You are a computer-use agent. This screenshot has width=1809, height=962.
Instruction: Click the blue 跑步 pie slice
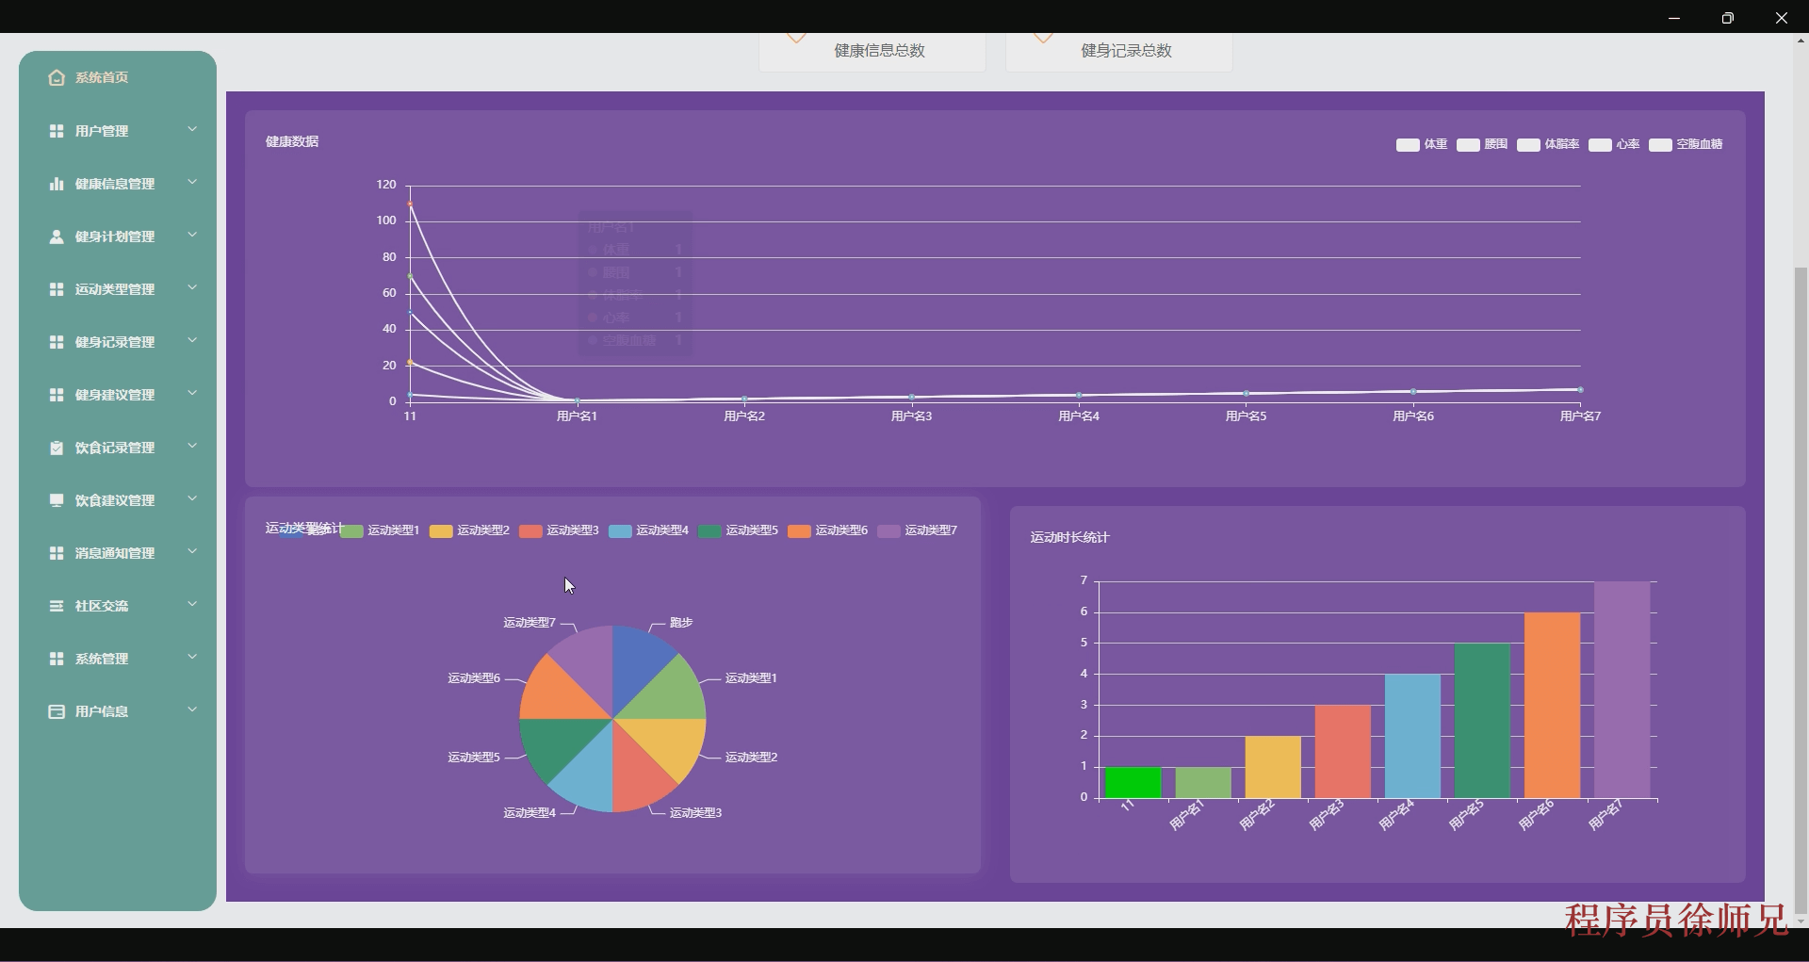tap(638, 662)
